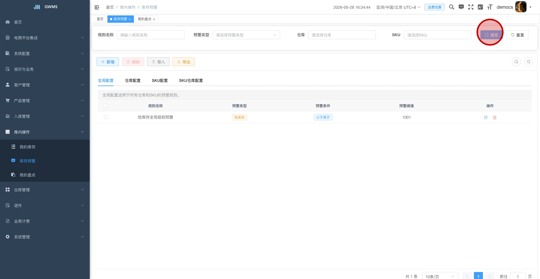Collapse sidebar with hamburger icon

(97, 7)
